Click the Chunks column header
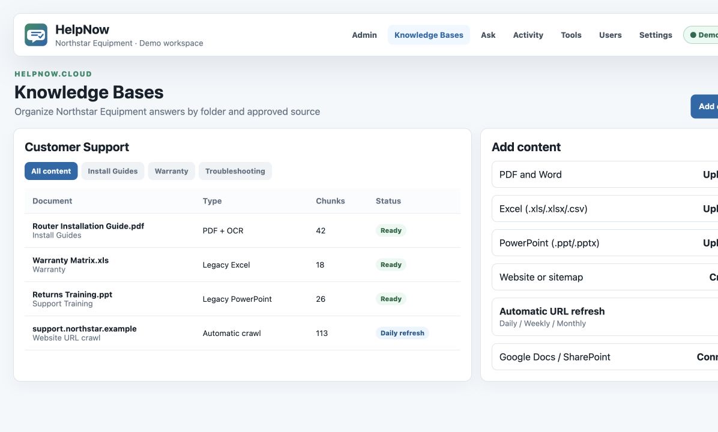The height and width of the screenshot is (432, 718). click(330, 201)
